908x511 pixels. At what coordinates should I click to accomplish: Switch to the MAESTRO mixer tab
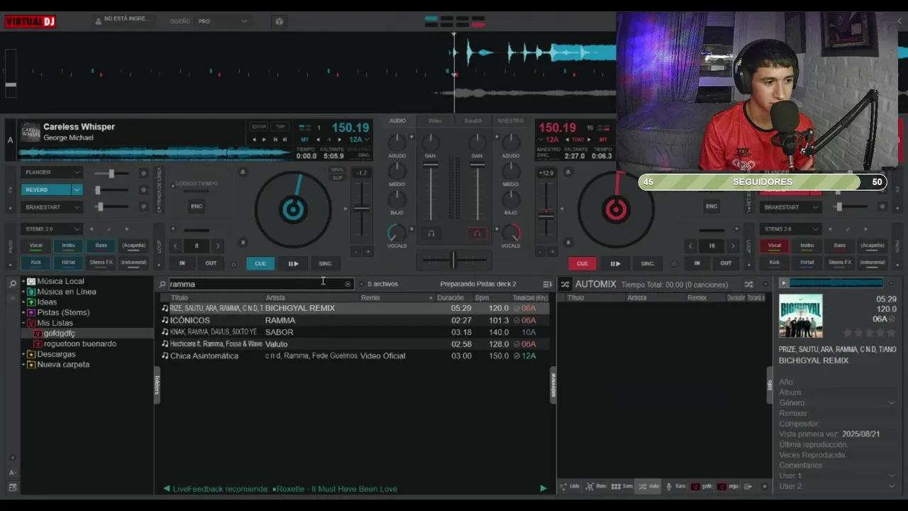(x=511, y=121)
